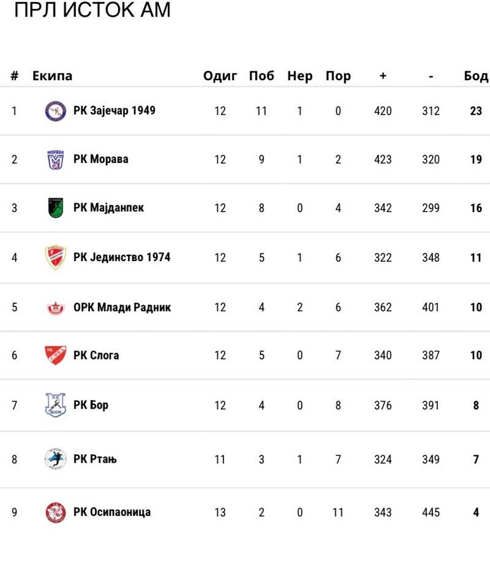The image size is (490, 584).
Task: Click the РК Осипаоница club logo
Action: tap(55, 512)
